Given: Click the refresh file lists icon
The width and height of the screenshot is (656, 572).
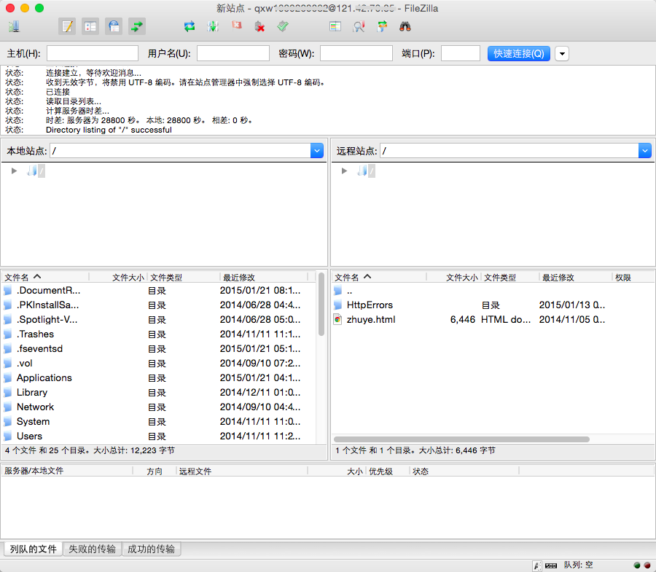Looking at the screenshot, I should point(190,27).
